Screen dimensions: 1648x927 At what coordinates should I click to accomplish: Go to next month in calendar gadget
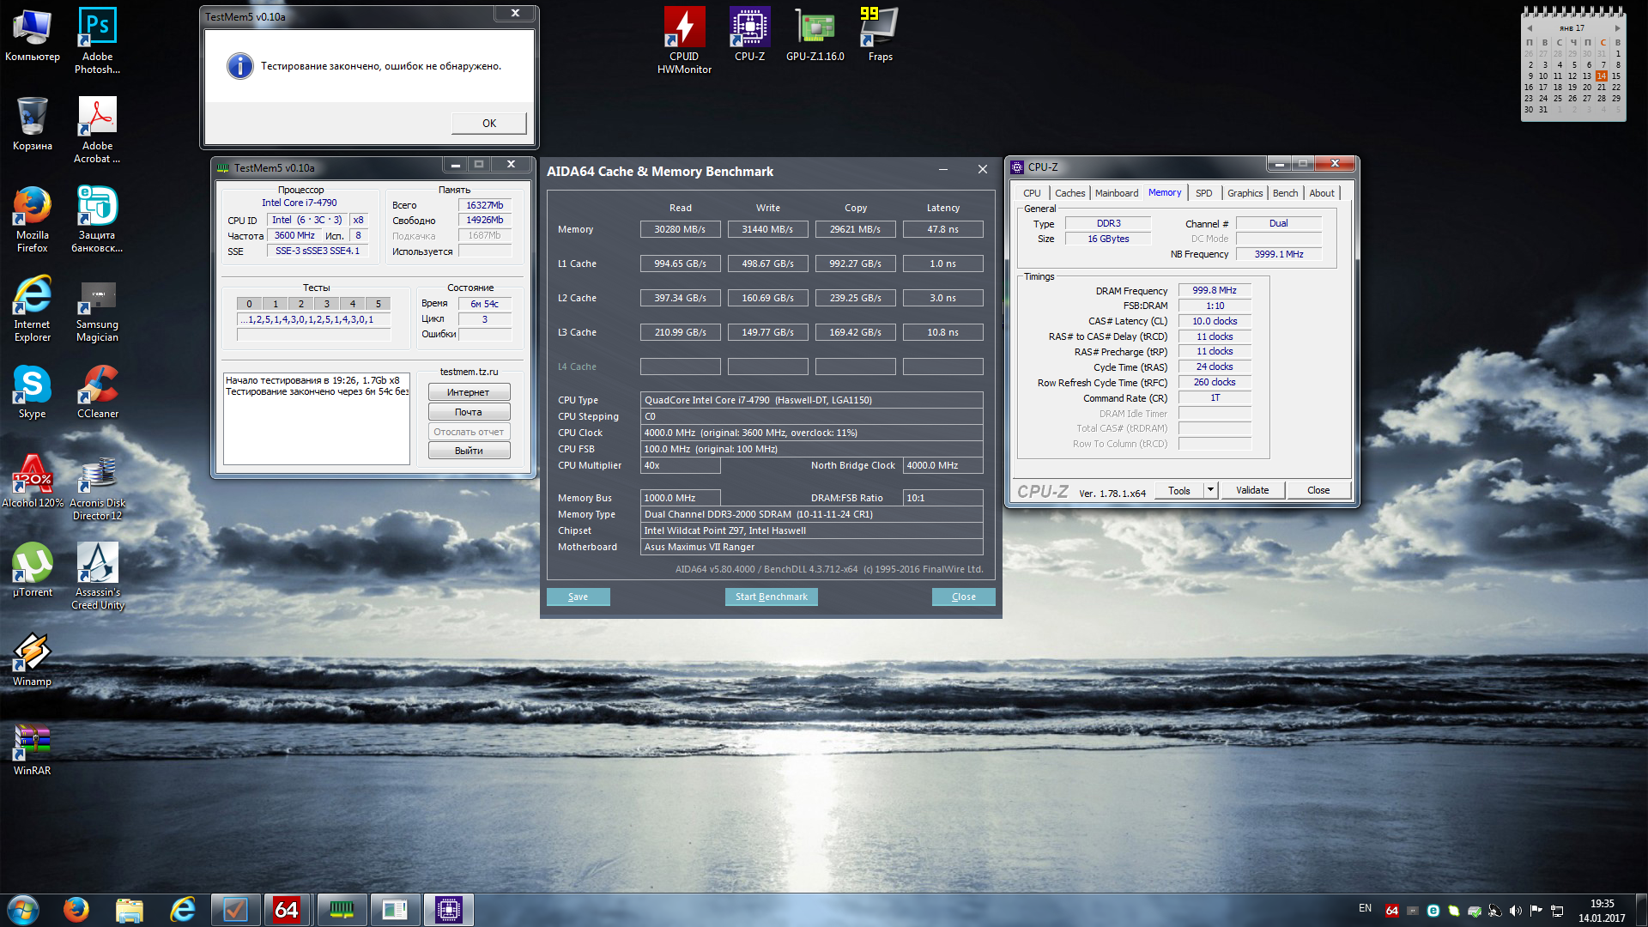(1618, 28)
